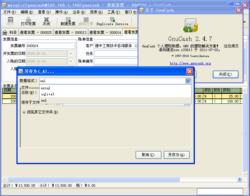Choose sqlite3 in the format list
250x196 pixels.
(47, 94)
